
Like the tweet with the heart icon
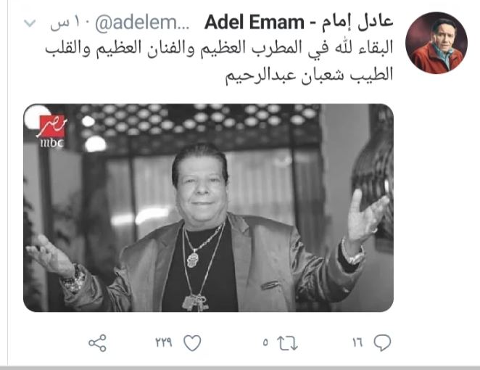(192, 342)
